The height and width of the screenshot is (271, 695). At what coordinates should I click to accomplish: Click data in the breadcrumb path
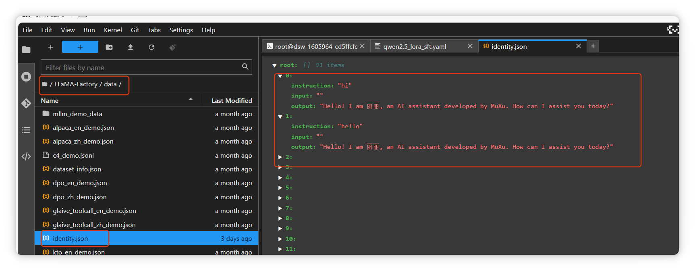(110, 84)
